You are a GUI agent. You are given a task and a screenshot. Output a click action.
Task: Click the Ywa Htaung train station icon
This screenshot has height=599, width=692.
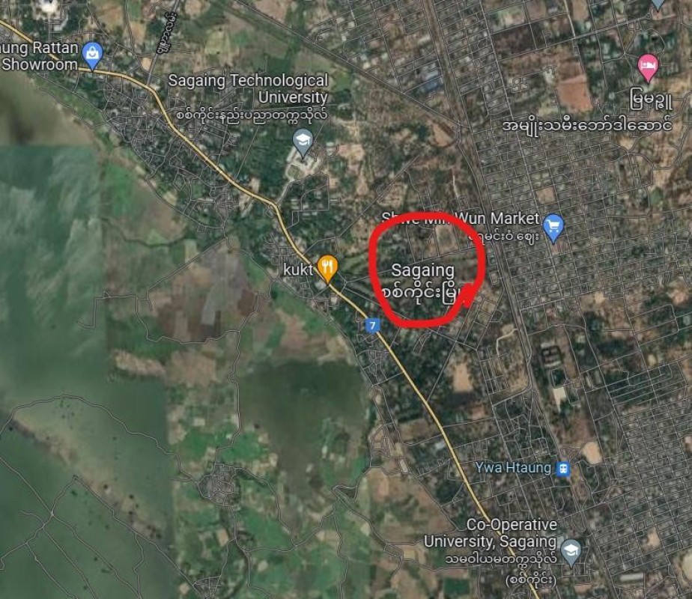[x=563, y=469]
